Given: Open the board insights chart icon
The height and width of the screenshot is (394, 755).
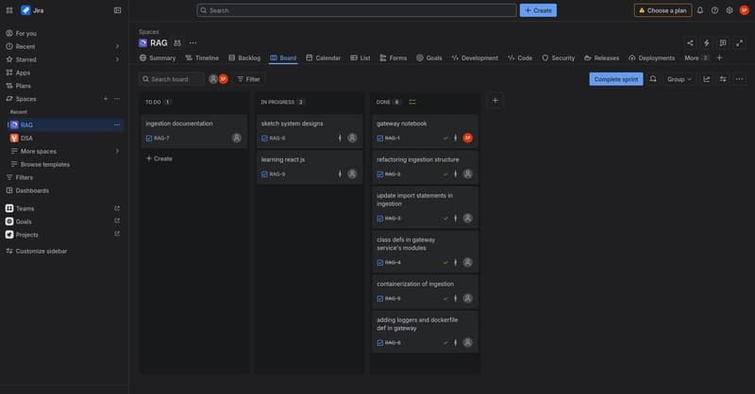Looking at the screenshot, I should click(706, 79).
